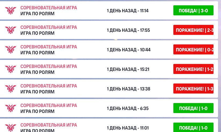Open match played at 11:14 timestamp
This screenshot has width=221, height=132.
point(128,10)
